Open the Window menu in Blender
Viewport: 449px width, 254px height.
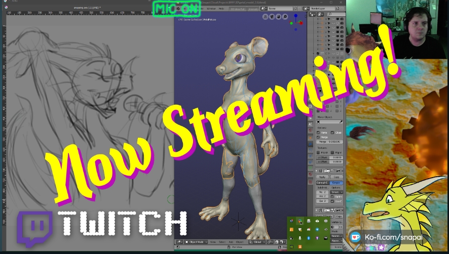211,9
